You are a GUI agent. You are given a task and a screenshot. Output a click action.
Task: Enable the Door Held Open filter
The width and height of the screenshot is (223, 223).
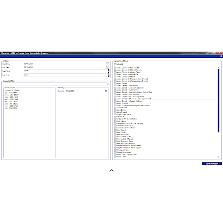115,134
